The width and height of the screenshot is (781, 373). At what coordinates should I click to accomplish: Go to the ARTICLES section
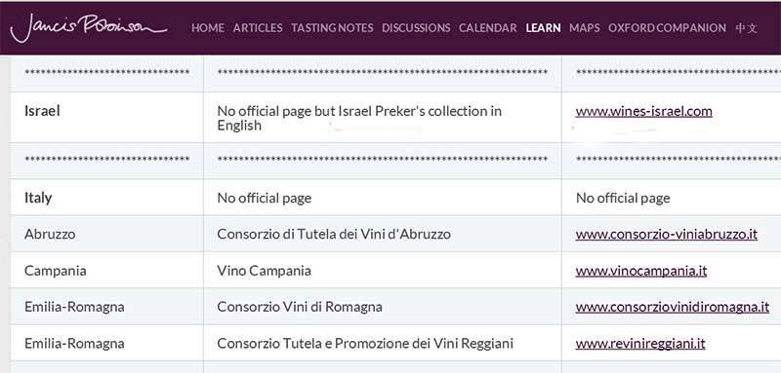(258, 28)
